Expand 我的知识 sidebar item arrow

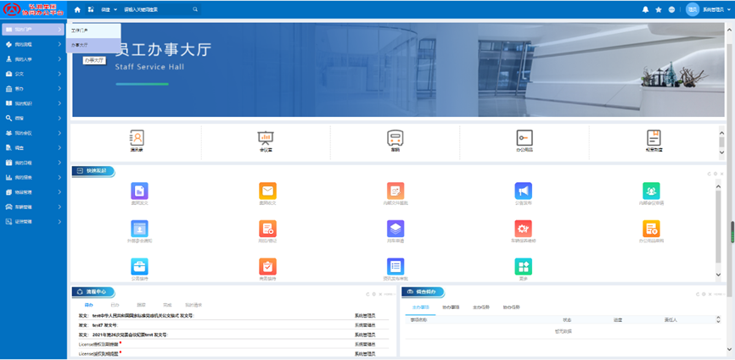59,103
